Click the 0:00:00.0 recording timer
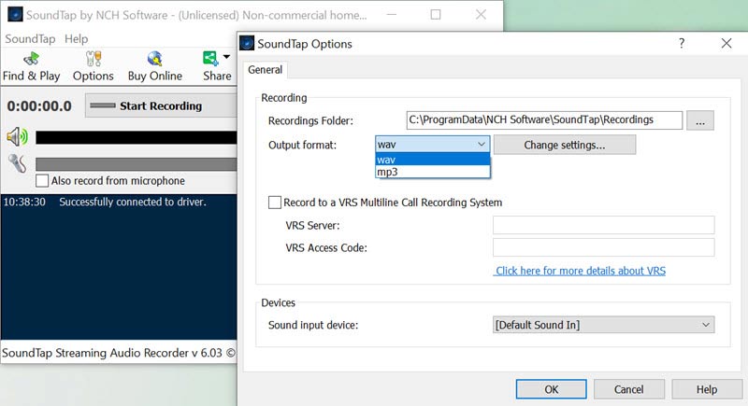748x406 pixels. 39,105
